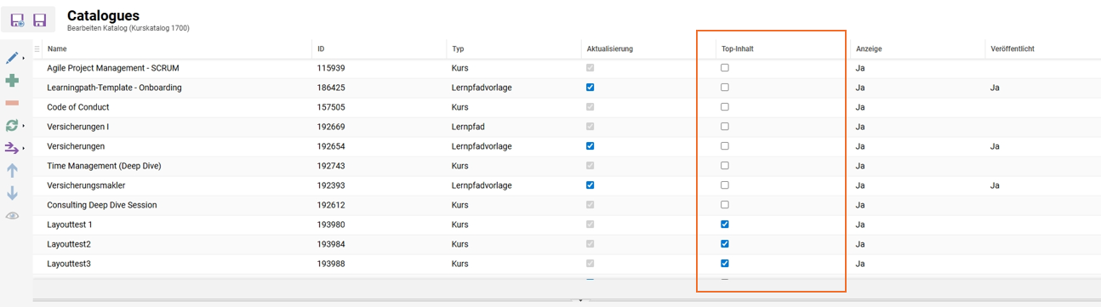Select Agile Project Management - SCRUM row name
This screenshot has height=307, width=1101.
click(x=113, y=68)
